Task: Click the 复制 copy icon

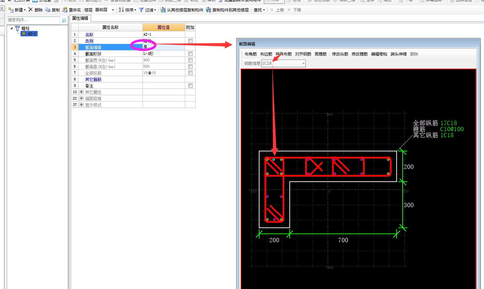Action: point(48,10)
